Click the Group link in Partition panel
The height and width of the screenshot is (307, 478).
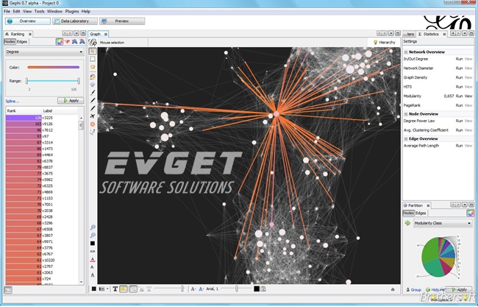pyautogui.click(x=414, y=289)
